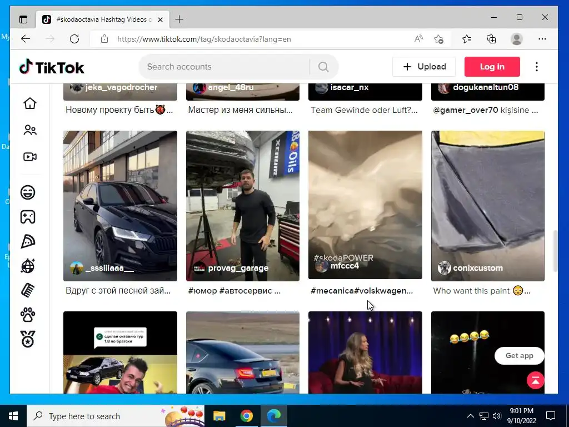The width and height of the screenshot is (569, 427).
Task: Open Google Chrome from the taskbar
Action: point(246,416)
